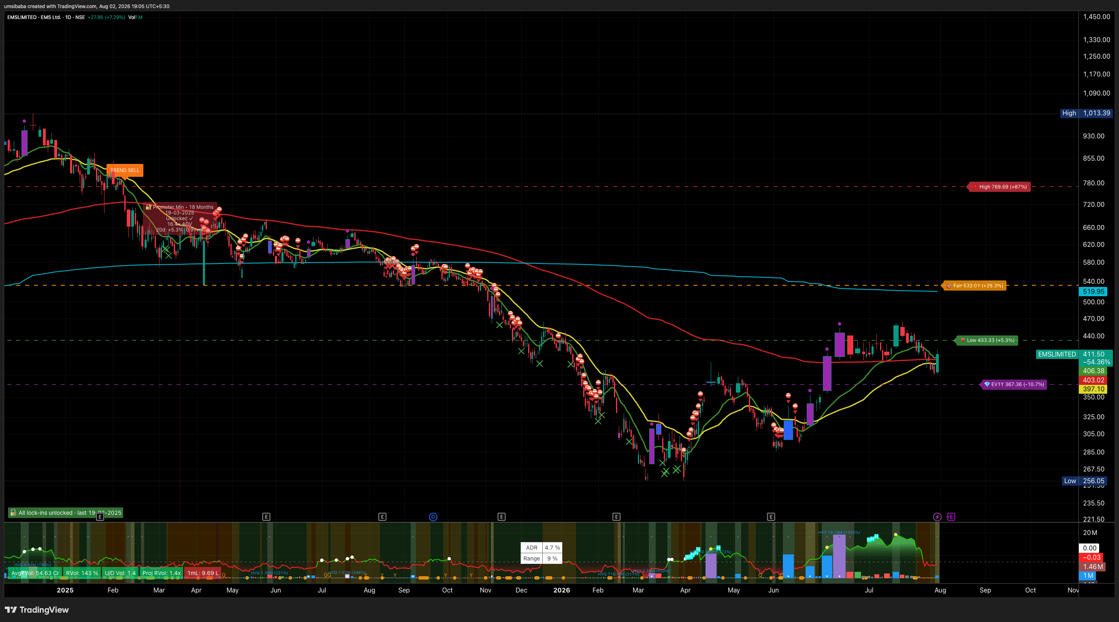Click the ADR 4.7 % table row
Screen dimensions: 1119x622
541,548
